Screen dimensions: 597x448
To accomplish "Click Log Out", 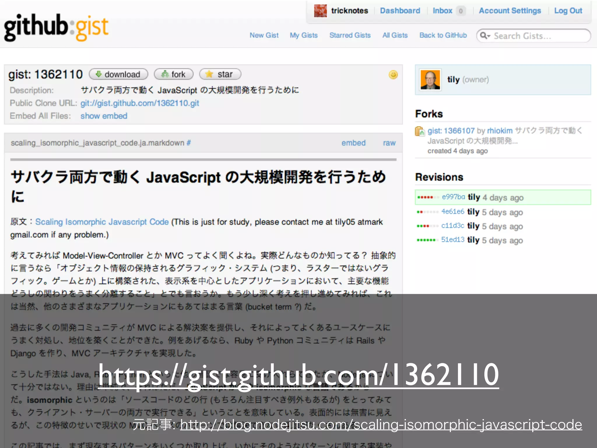I will tap(568, 11).
